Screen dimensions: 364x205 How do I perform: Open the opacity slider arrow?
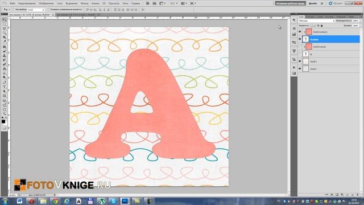361,21
